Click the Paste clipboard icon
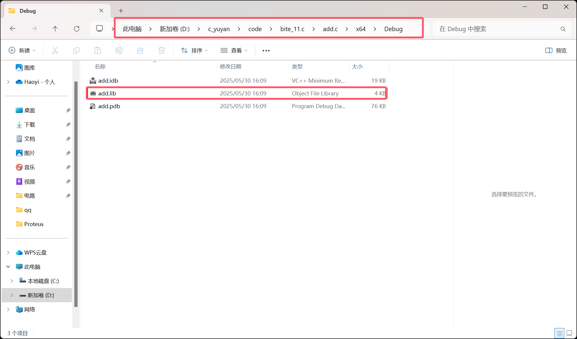This screenshot has width=577, height=339. 98,50
